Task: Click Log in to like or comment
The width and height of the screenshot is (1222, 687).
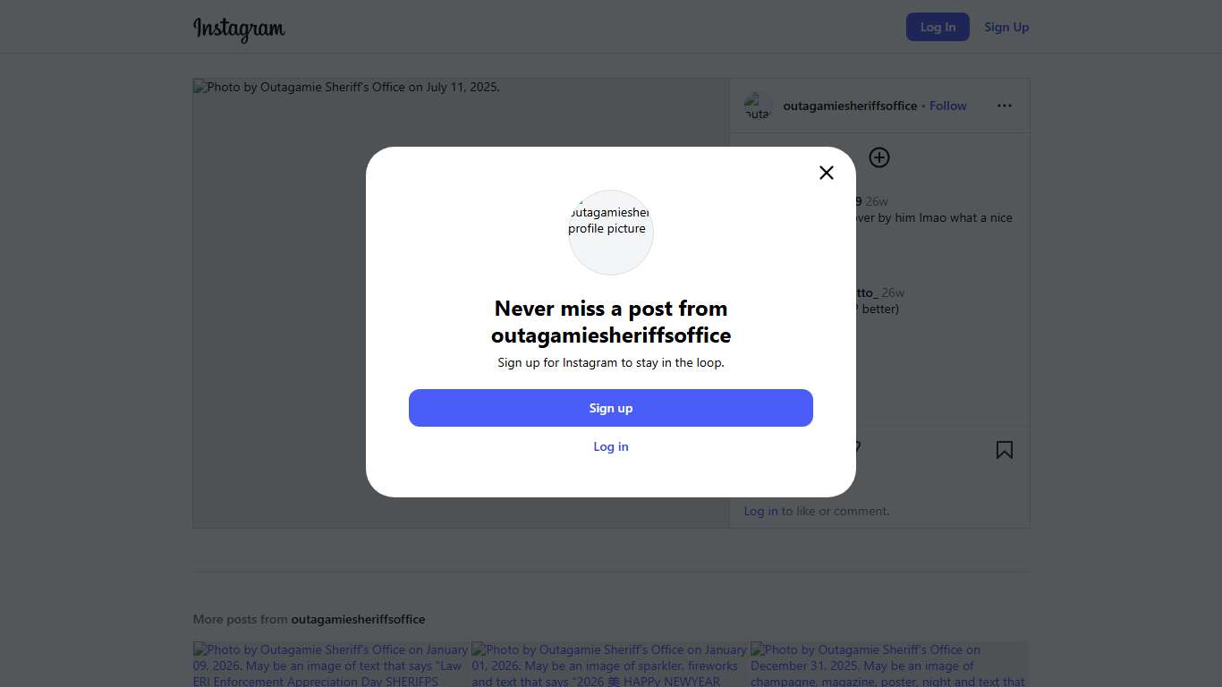Action: coord(760,511)
